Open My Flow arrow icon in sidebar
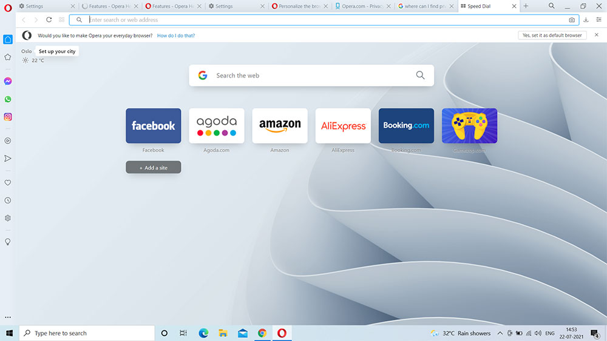This screenshot has width=607, height=341. pos(8,158)
